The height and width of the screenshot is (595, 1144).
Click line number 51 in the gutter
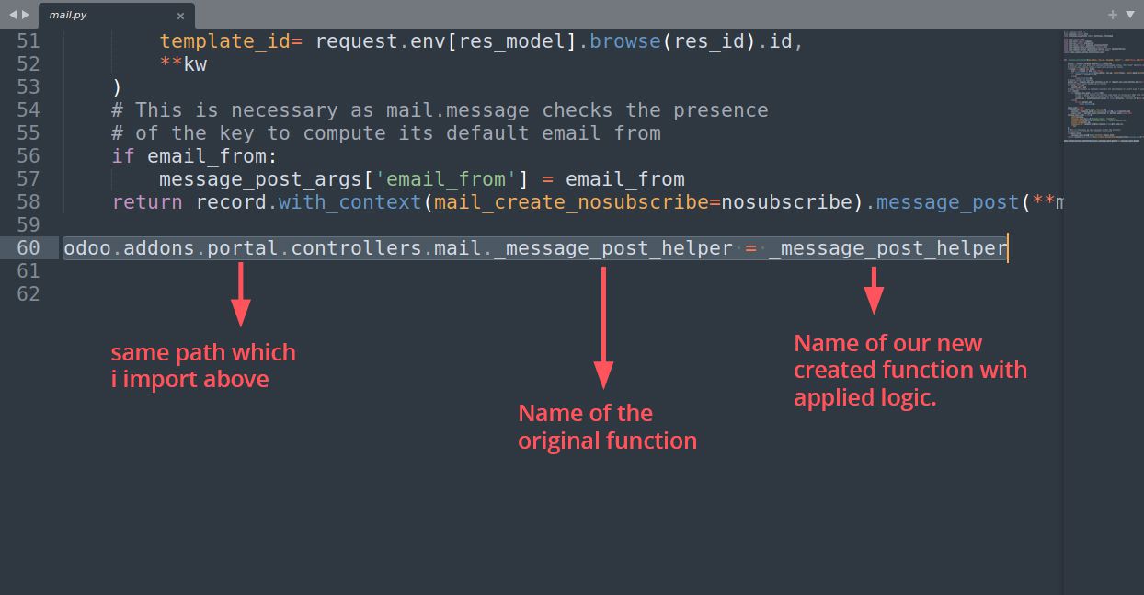29,41
